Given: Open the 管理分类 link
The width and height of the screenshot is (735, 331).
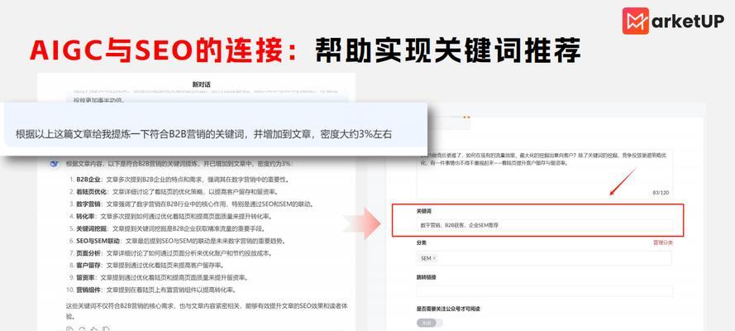Looking at the screenshot, I should click(x=663, y=242).
